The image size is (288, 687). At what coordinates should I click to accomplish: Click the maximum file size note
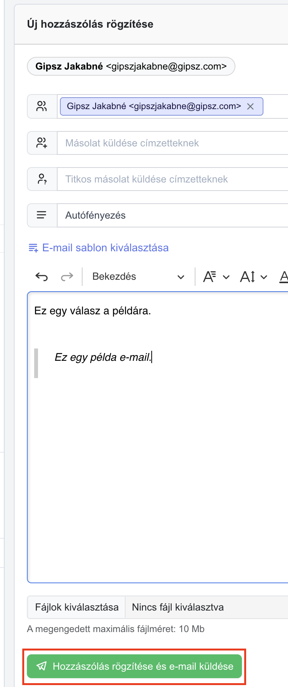pos(116,629)
